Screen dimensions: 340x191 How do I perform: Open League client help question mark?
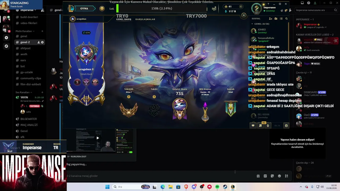tap(268, 4)
